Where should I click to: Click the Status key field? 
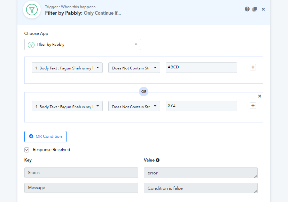(x=81, y=173)
